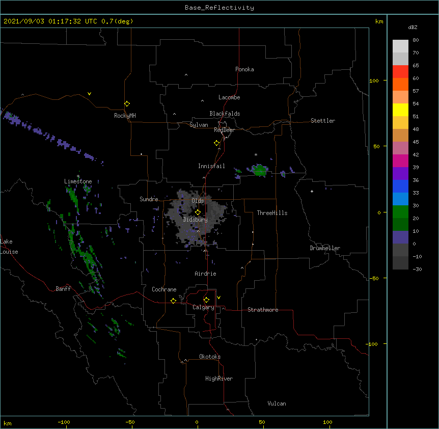Click the green 30 dBZ legend swatch
This screenshot has height=429, width=439.
point(400,212)
